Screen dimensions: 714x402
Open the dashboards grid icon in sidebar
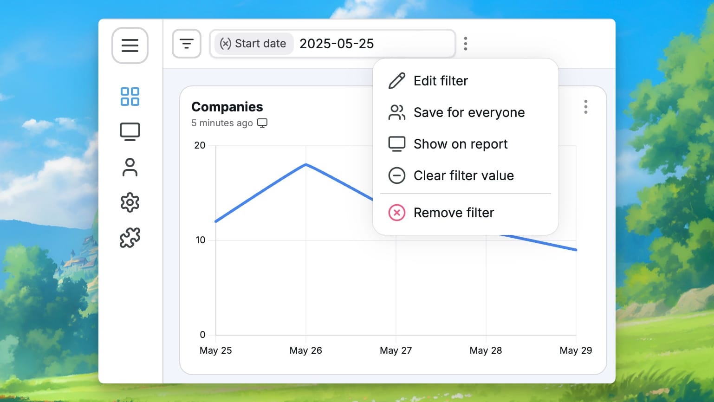point(130,97)
